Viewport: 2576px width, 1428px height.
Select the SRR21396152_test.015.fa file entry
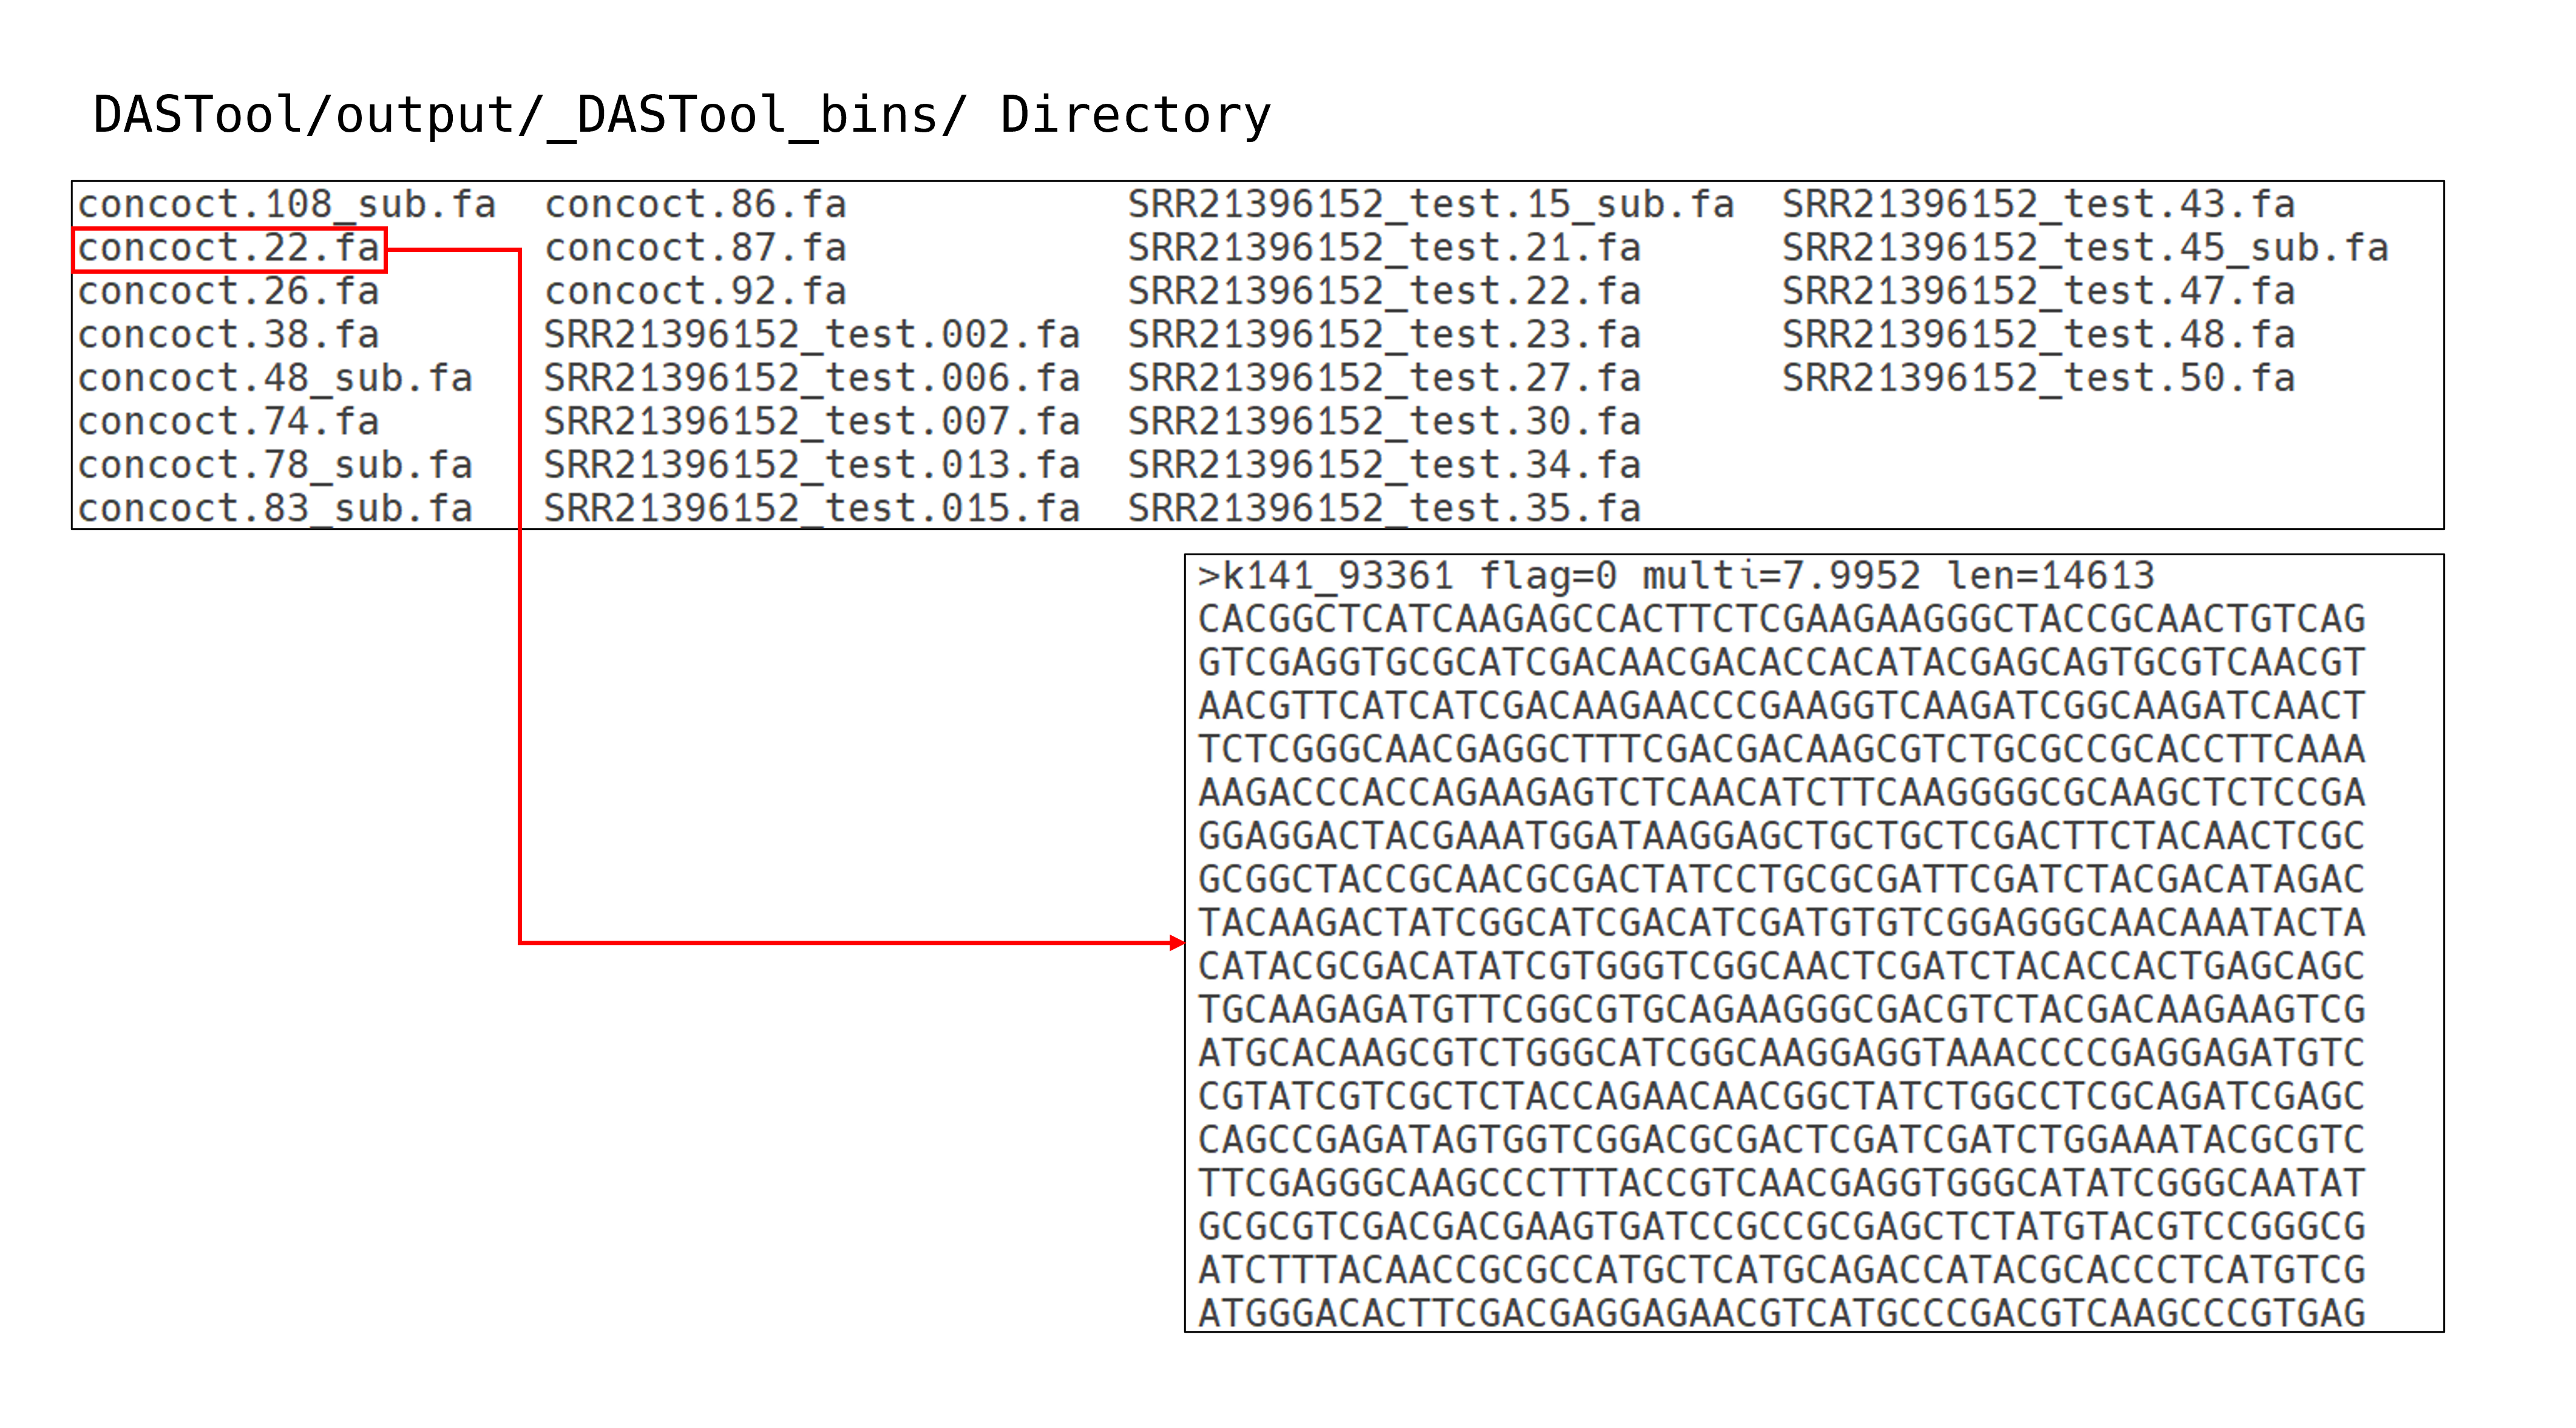tap(811, 509)
